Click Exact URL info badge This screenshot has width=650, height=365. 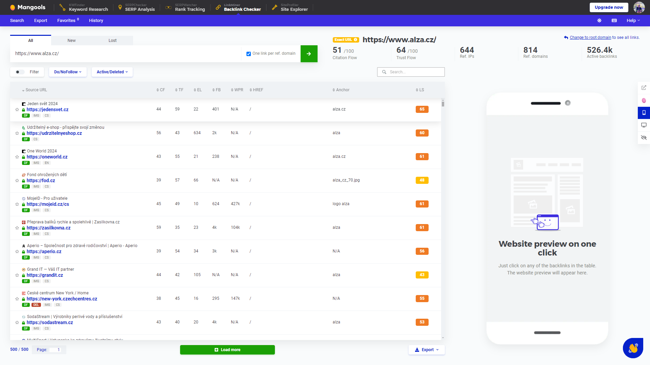point(346,40)
